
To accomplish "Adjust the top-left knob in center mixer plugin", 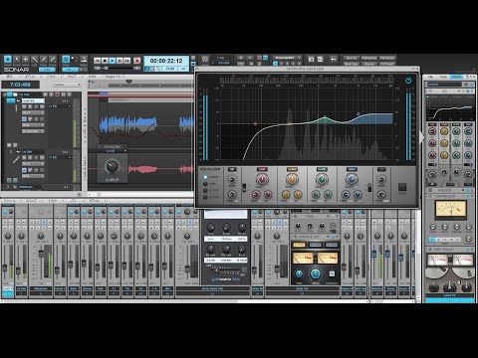I will tap(210, 228).
